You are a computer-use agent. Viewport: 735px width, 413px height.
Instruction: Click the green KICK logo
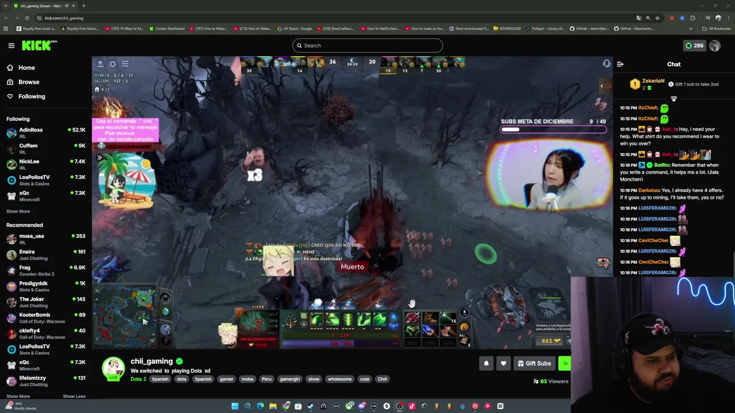click(x=39, y=45)
